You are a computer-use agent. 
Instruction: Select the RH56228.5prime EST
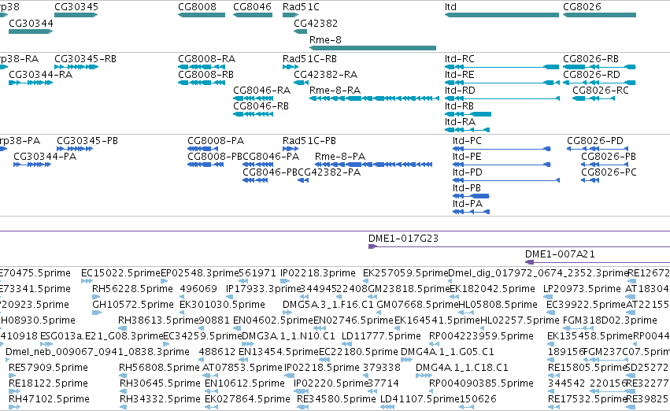(x=96, y=297)
